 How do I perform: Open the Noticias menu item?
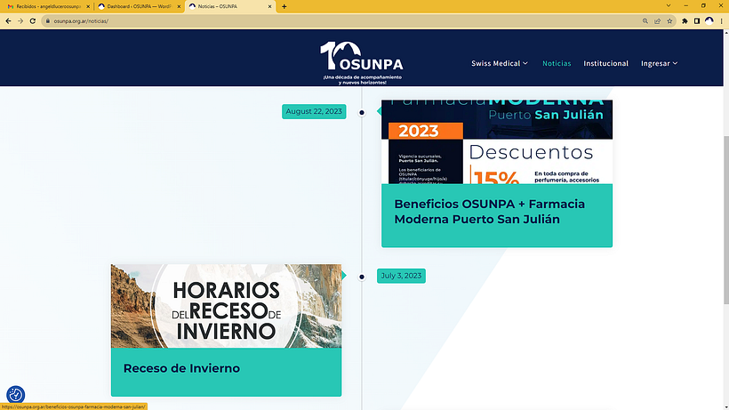pos(557,63)
